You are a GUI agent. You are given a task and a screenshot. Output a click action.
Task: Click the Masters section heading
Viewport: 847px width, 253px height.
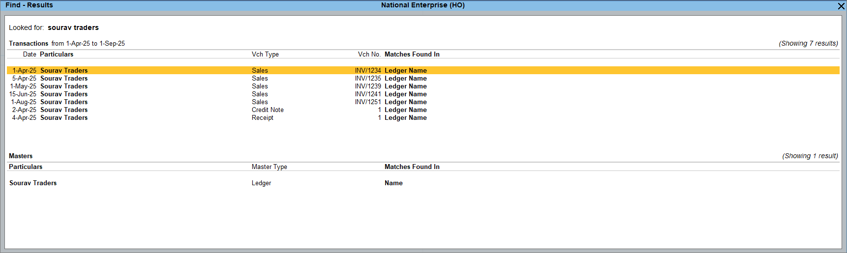tap(21, 156)
